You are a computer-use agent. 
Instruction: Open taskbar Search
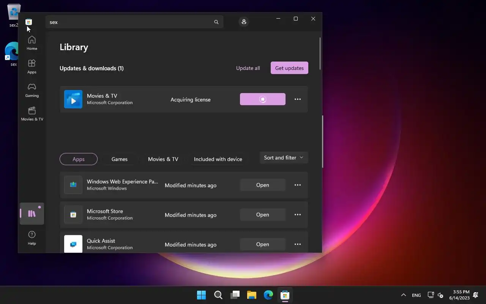coord(218,295)
